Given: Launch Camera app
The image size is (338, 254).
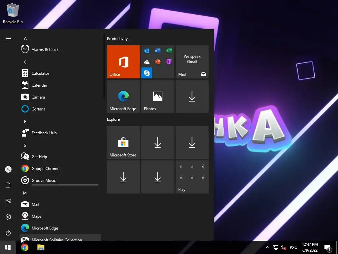Looking at the screenshot, I should (x=60, y=97).
